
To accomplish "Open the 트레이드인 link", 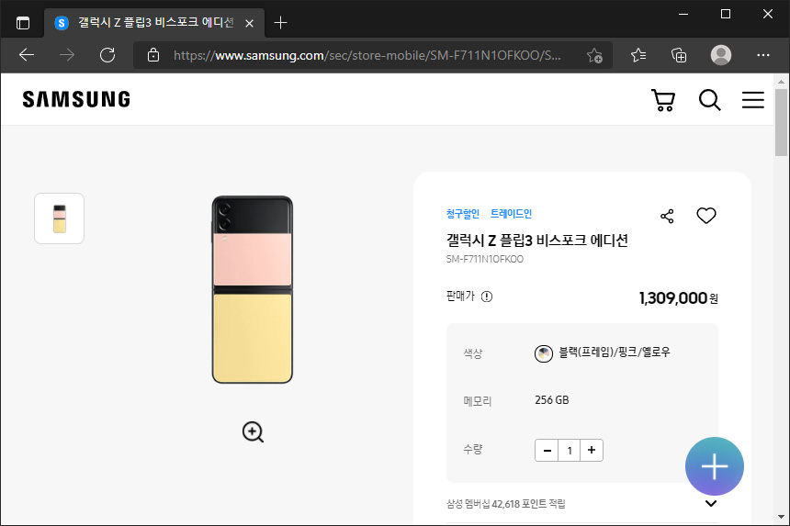I will click(x=511, y=214).
